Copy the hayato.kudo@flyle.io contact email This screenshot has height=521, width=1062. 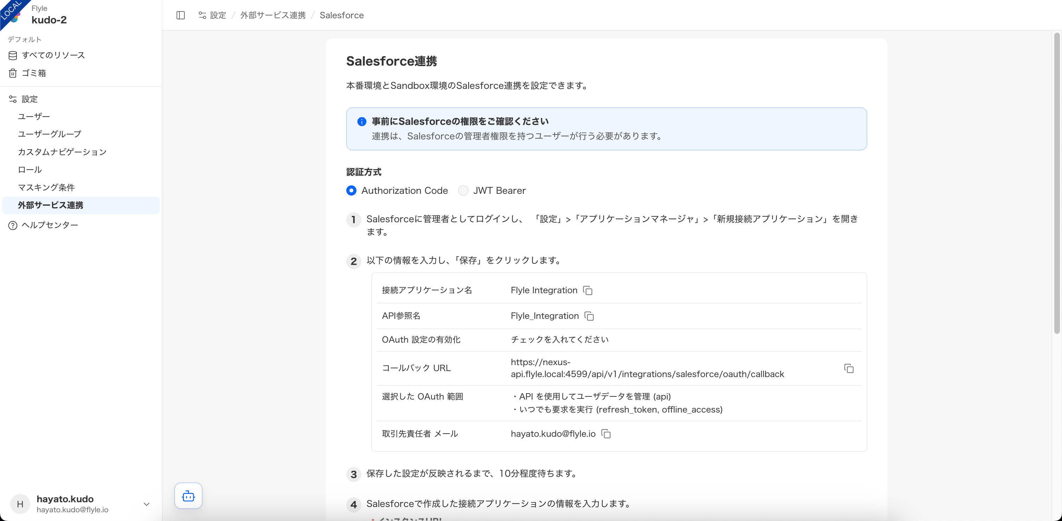605,434
